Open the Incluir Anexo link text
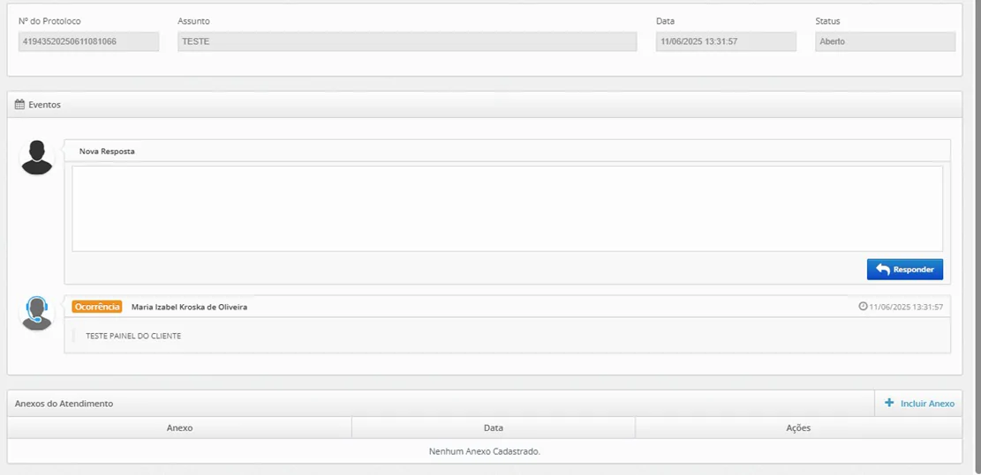This screenshot has height=475, width=981. tap(927, 404)
